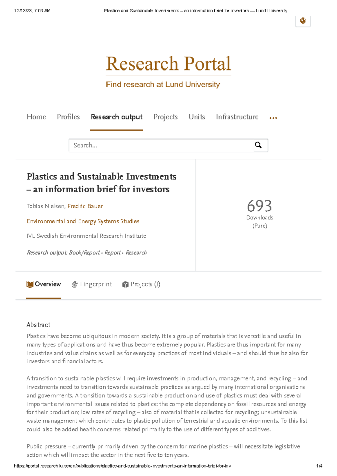Open the Profiles section
The width and height of the screenshot is (337, 476).
tap(68, 117)
